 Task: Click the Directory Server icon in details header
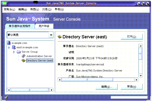(60, 37)
